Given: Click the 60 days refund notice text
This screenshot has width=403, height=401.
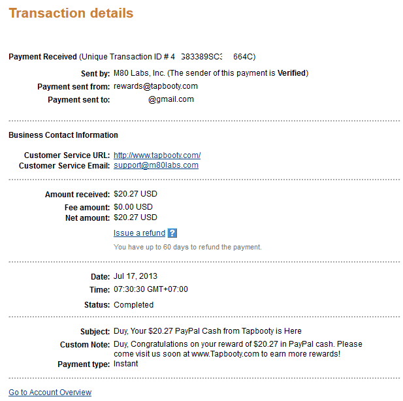Looking at the screenshot, I should (x=187, y=248).
